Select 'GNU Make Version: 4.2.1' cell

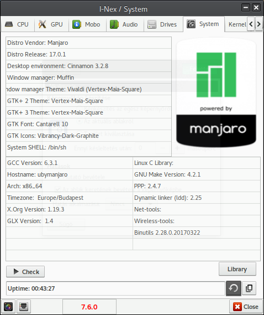tap(197, 174)
